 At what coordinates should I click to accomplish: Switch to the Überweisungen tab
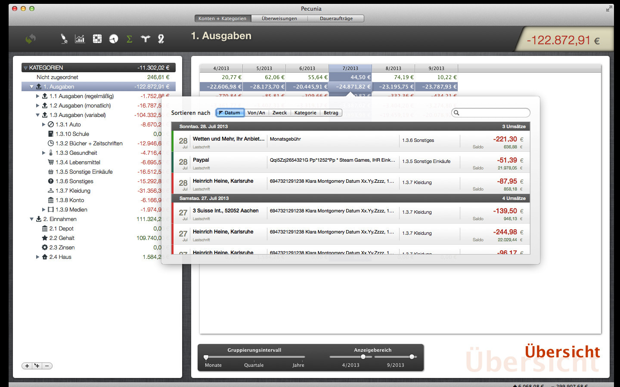[x=279, y=18]
